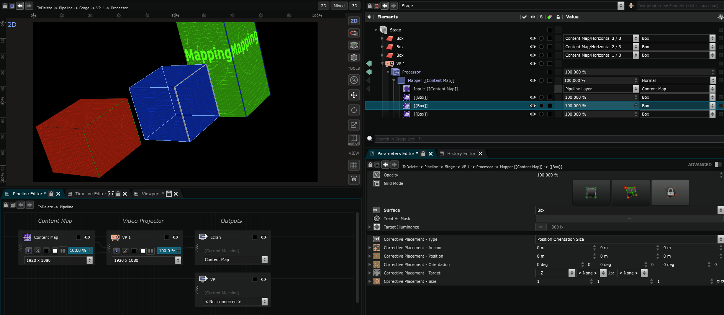Collapse the Processor tree node

pyautogui.click(x=388, y=72)
